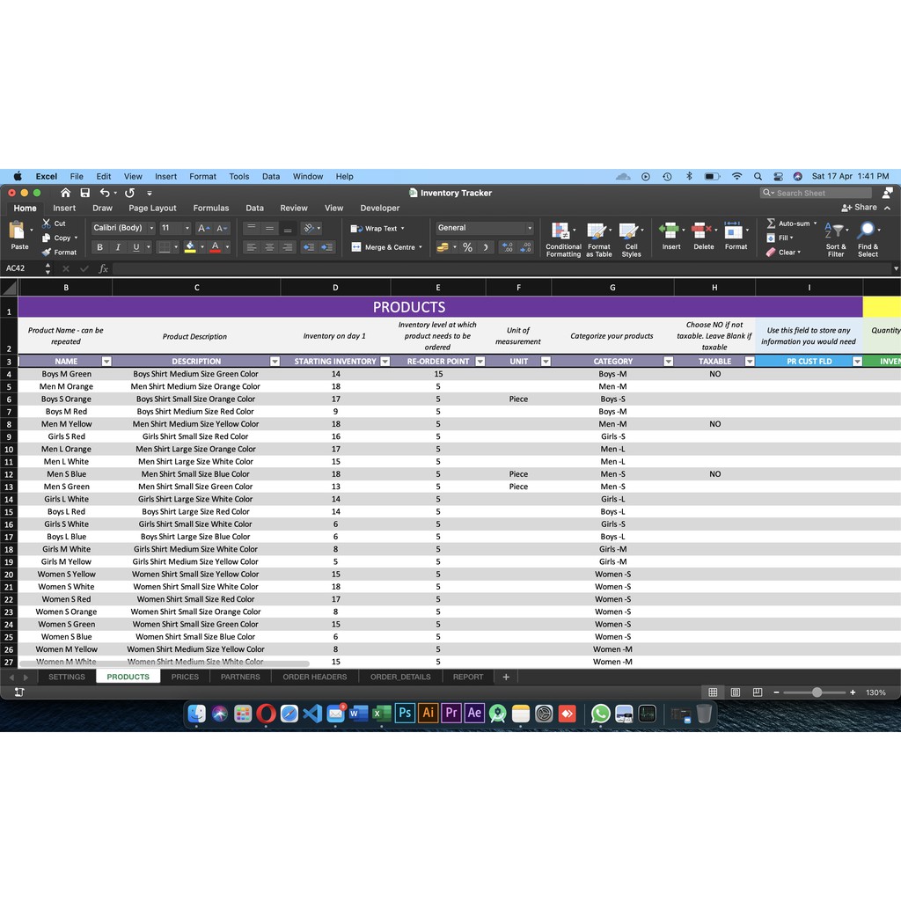This screenshot has height=901, width=901.
Task: Switch to the ORDER HEADERS sheet tab
Action: pyautogui.click(x=314, y=677)
